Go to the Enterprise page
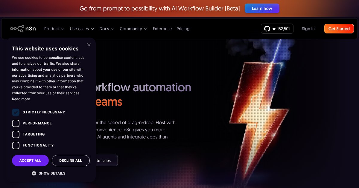Viewport: 359px width, 188px height. (162, 29)
